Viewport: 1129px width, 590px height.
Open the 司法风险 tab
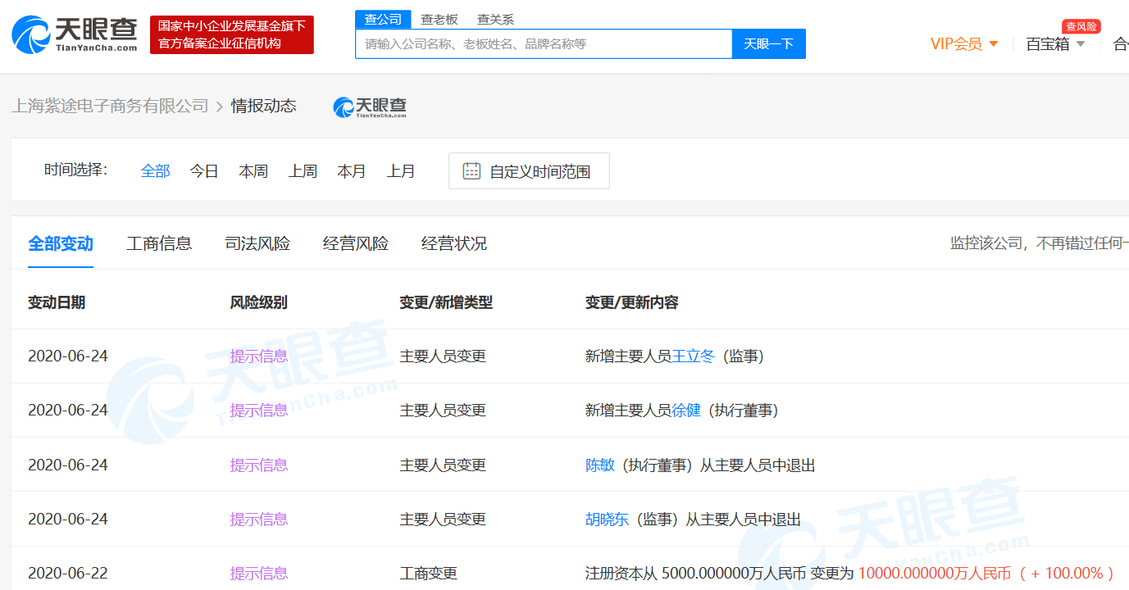tap(257, 243)
